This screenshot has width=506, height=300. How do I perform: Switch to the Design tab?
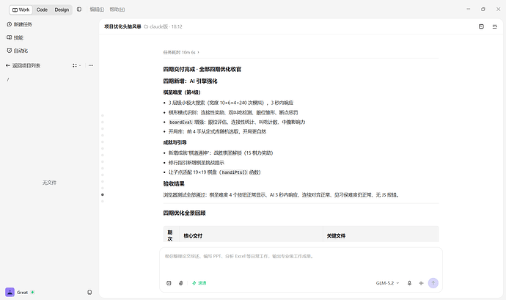point(62,10)
